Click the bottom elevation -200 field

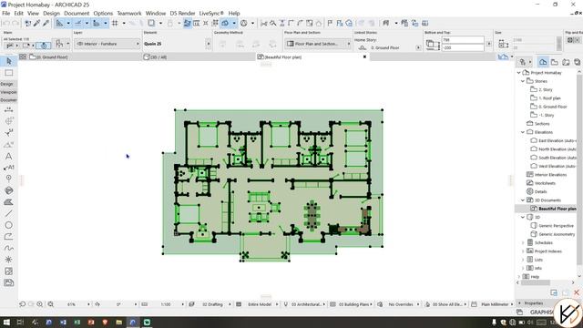463,47
